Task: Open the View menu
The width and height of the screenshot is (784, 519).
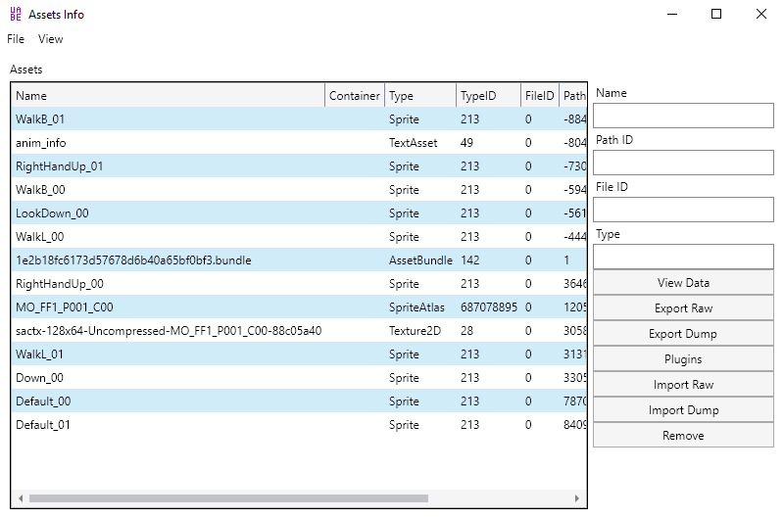Action: point(51,39)
